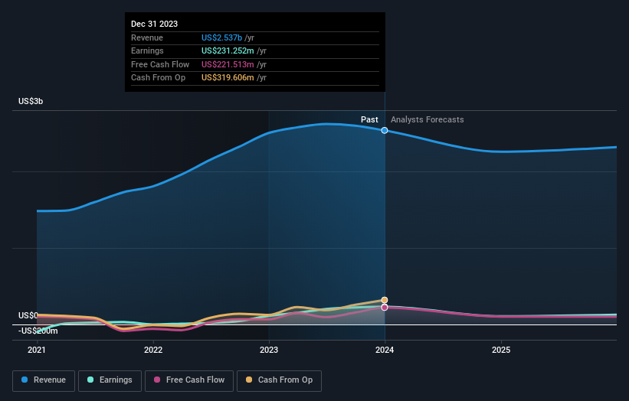Click the 2024 x-axis label
629x401 pixels.
tap(385, 350)
